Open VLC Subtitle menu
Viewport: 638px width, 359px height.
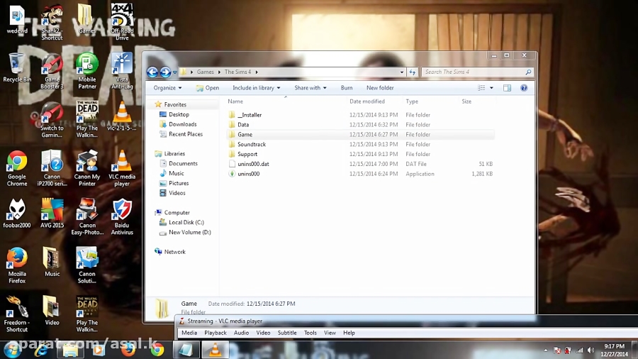coord(287,333)
